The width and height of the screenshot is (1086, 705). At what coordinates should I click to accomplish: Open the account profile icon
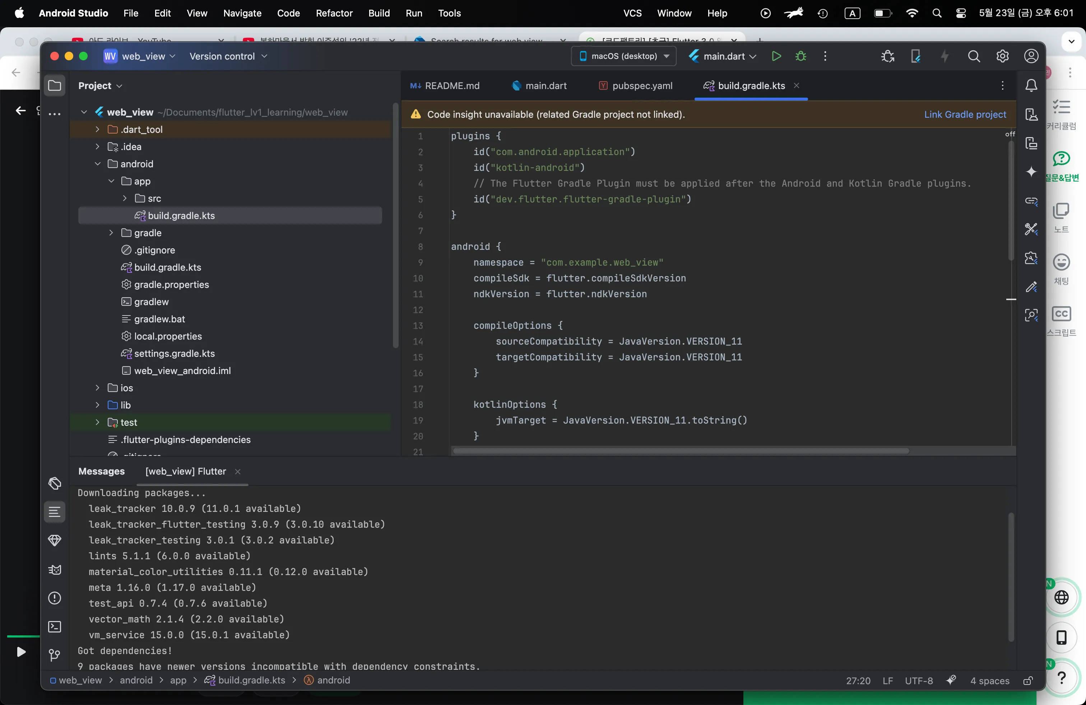(x=1031, y=57)
